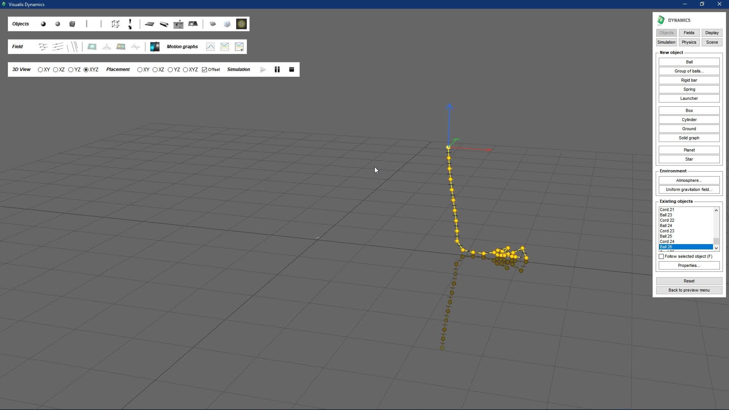Select Cord 22 in Existing objects
This screenshot has width=729, height=410.
(x=667, y=220)
